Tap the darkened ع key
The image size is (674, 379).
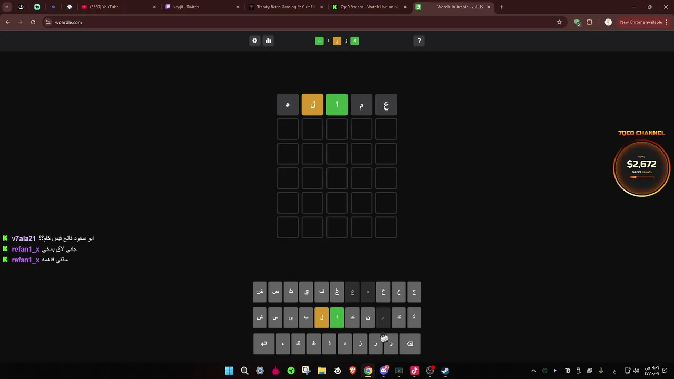coord(352,292)
